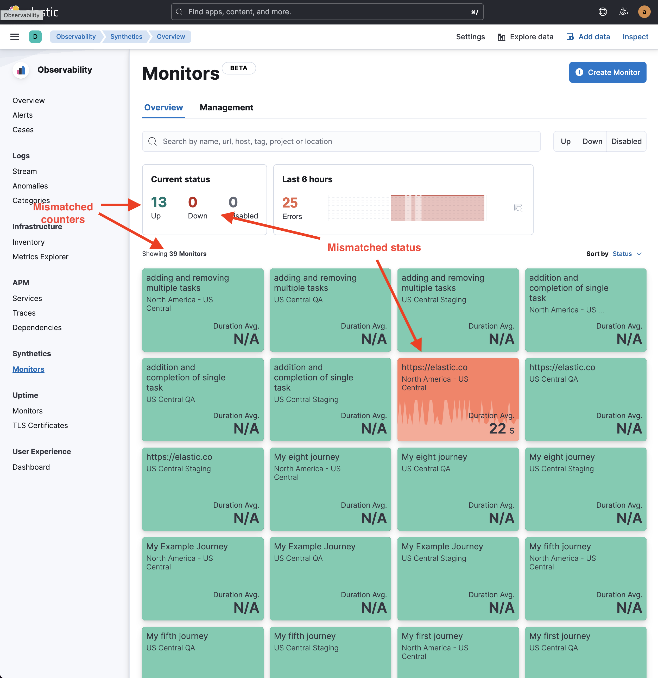Open the help menu lifebuoy icon
The height and width of the screenshot is (678, 658).
(x=602, y=12)
